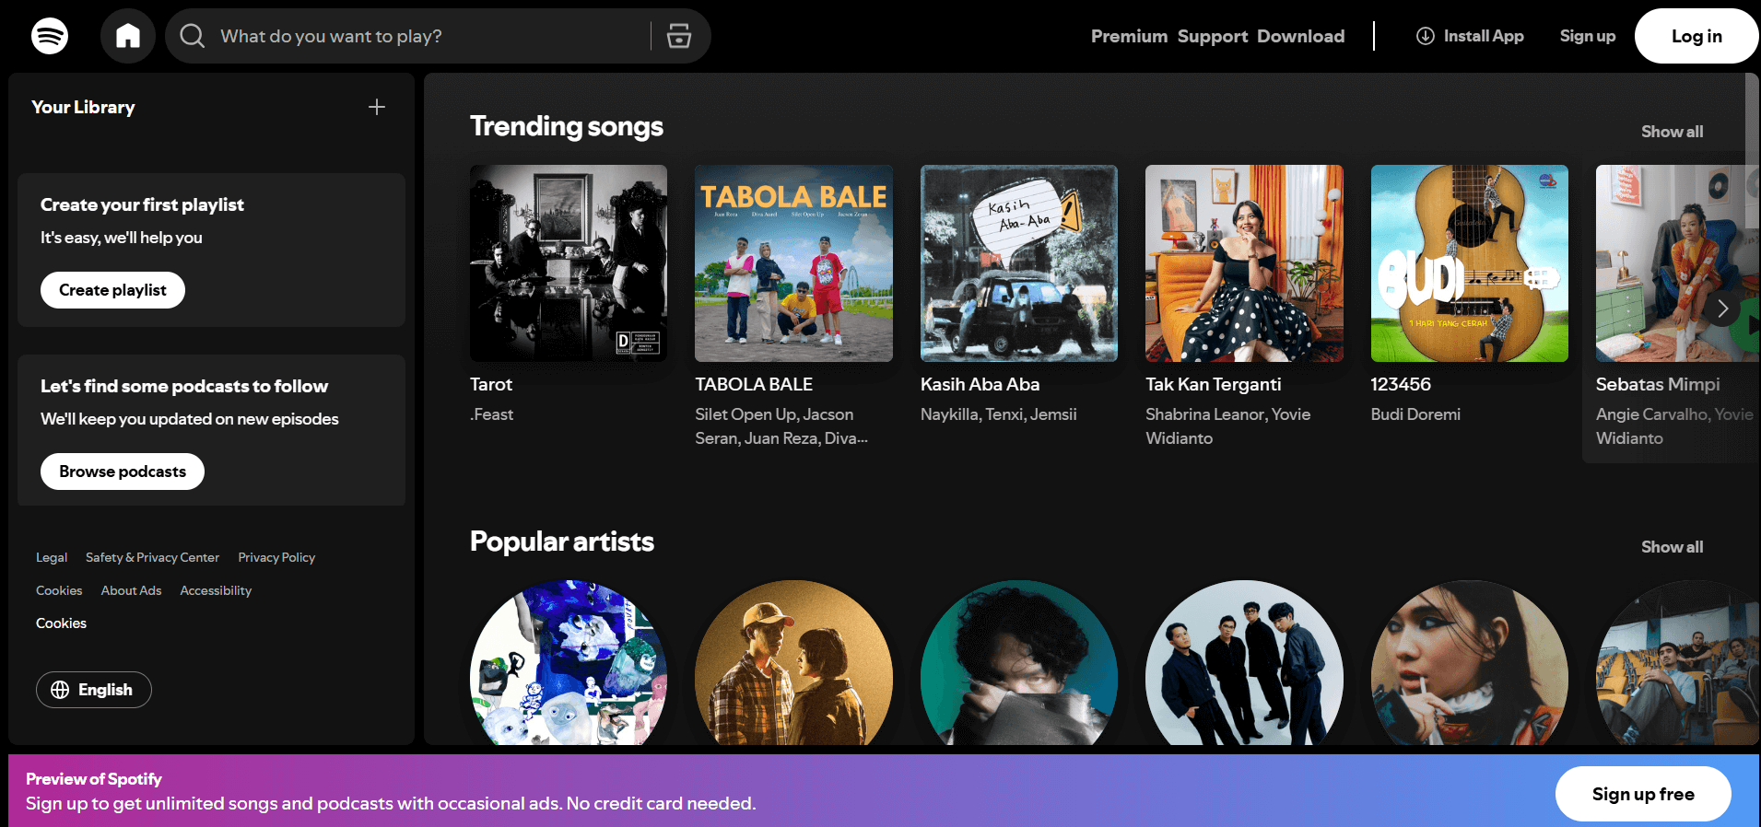1761x827 pixels.
Task: Open the Kasih Aba Aba cover art
Action: 1019,263
